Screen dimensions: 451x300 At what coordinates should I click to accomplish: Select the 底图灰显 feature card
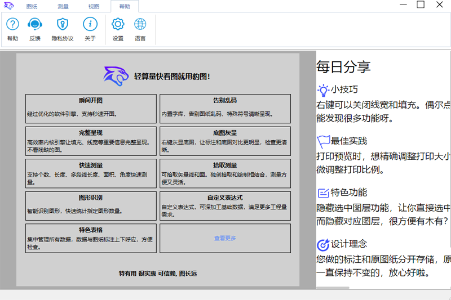pyautogui.click(x=225, y=141)
